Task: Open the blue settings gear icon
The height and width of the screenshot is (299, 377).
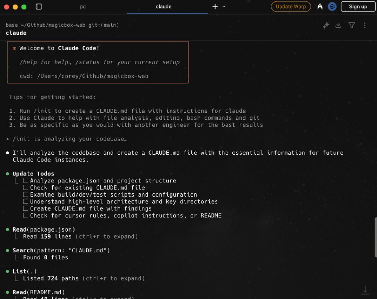Action: [332, 7]
